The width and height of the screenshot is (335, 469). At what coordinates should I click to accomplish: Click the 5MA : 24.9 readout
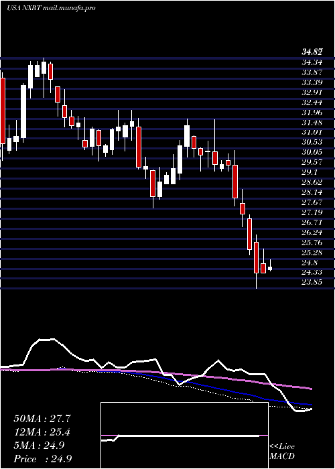tap(39, 446)
